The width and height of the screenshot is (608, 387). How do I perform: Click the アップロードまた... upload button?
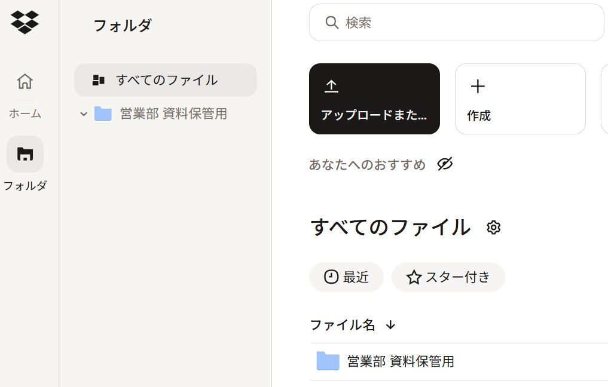374,99
